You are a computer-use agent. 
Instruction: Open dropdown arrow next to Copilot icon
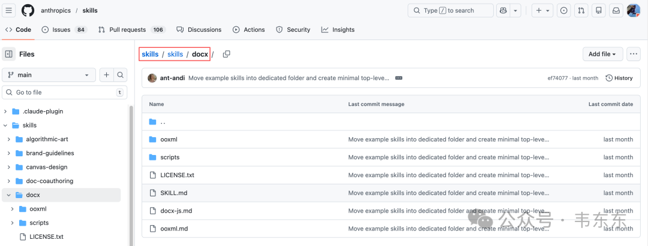click(515, 10)
